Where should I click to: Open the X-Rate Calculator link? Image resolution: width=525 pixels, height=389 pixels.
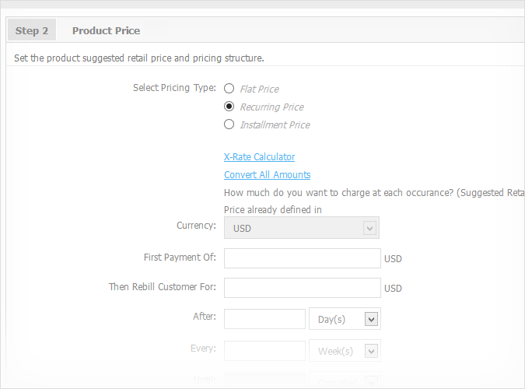click(x=259, y=157)
